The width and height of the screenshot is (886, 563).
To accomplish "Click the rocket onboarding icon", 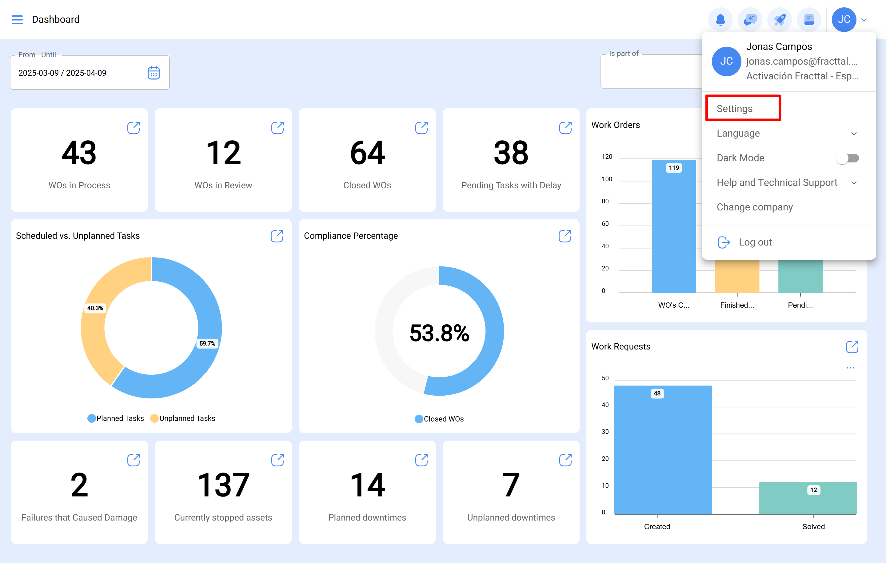I will pos(780,19).
